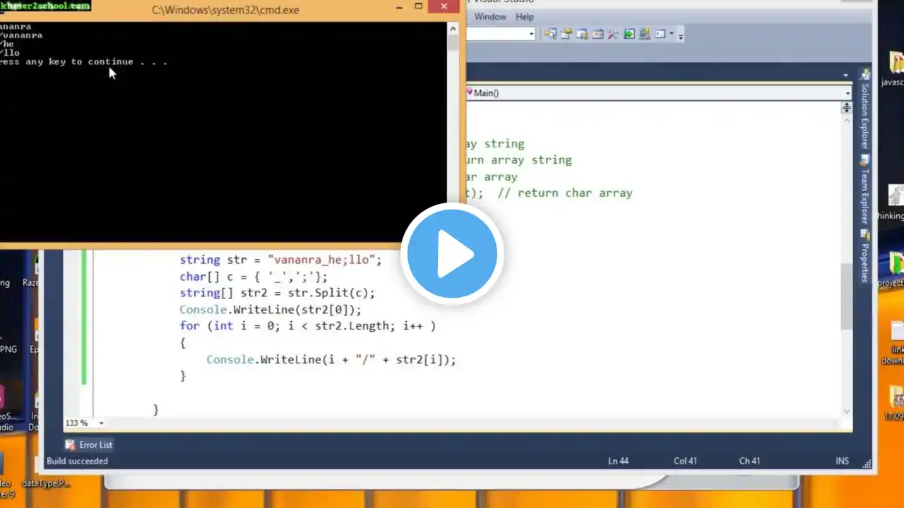Open the Window menu
Viewport: 904px width, 508px height.
coord(490,16)
